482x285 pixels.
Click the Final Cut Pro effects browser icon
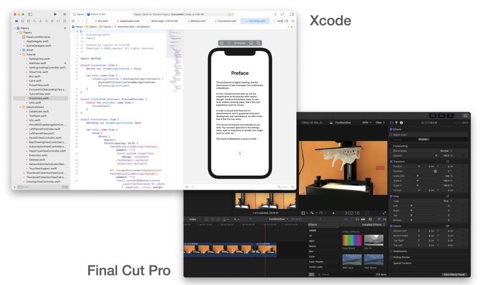379,219
